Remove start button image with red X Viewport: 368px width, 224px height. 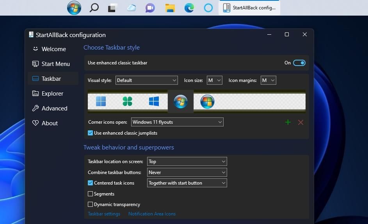coord(300,122)
